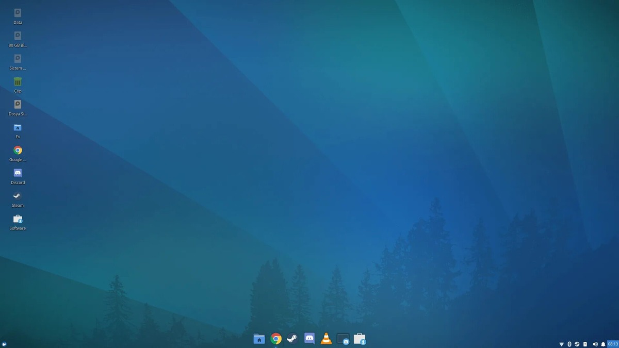The width and height of the screenshot is (619, 348).
Task: Adjust the volume indicator in the tray
Action: [595, 344]
